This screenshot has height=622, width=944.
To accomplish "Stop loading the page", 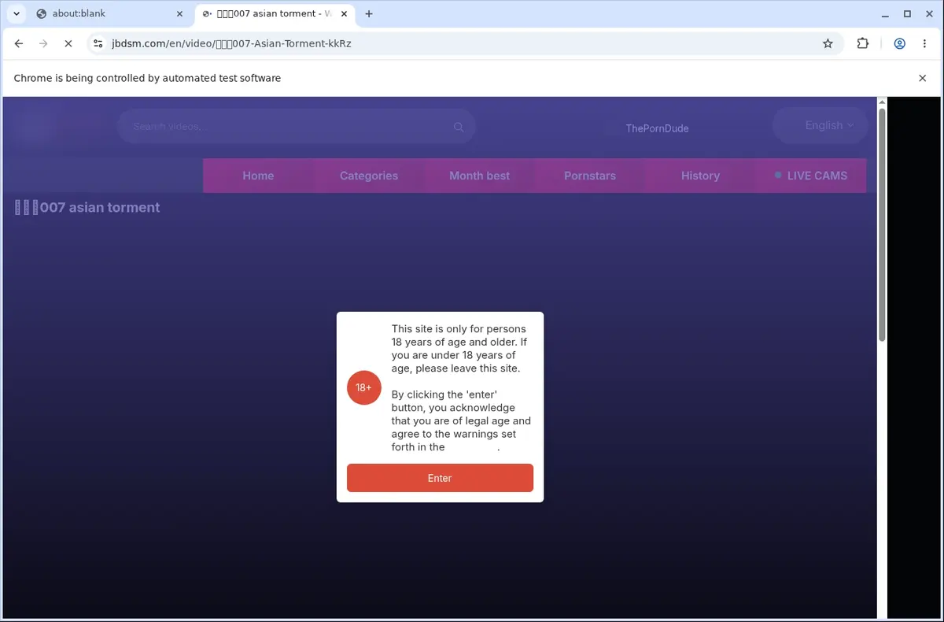I will [68, 44].
